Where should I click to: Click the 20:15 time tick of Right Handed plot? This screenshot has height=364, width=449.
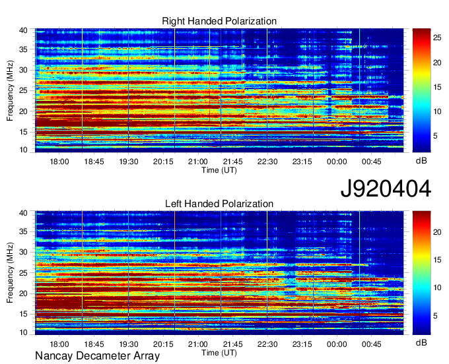(x=163, y=162)
